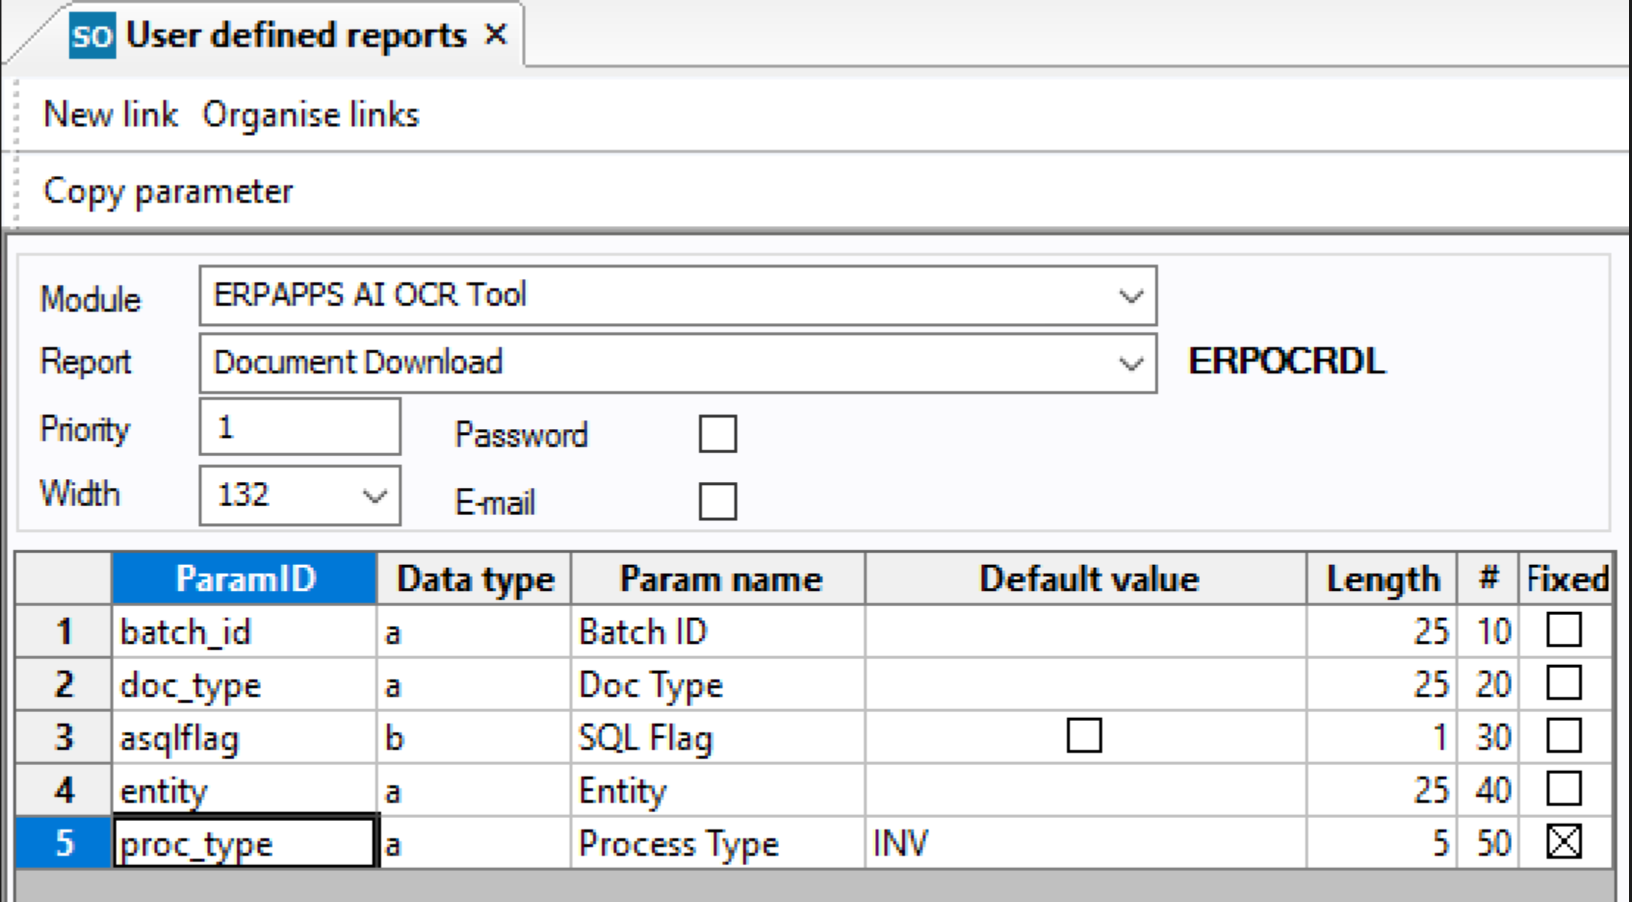1632x902 pixels.
Task: Click the Copy parameter button
Action: click(x=168, y=191)
